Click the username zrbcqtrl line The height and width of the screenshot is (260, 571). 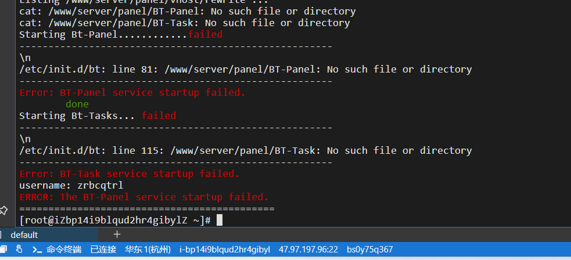pyautogui.click(x=71, y=186)
